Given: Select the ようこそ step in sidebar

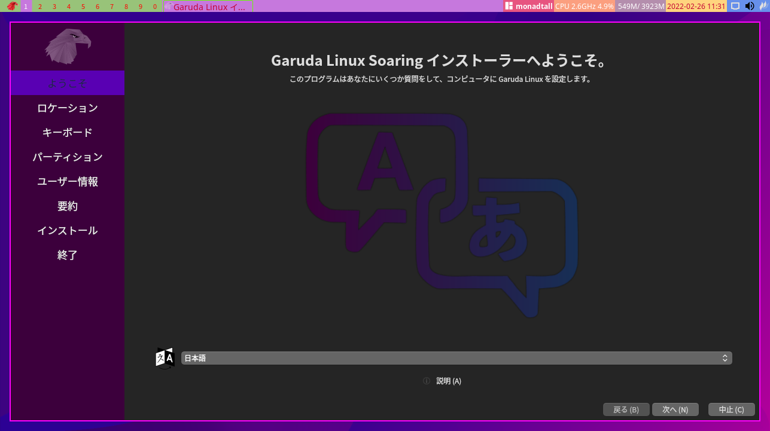Looking at the screenshot, I should (x=68, y=83).
